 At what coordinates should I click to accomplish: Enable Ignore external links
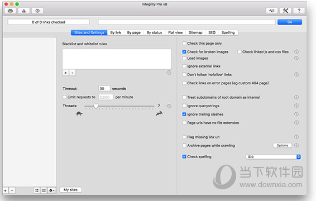click(x=184, y=66)
